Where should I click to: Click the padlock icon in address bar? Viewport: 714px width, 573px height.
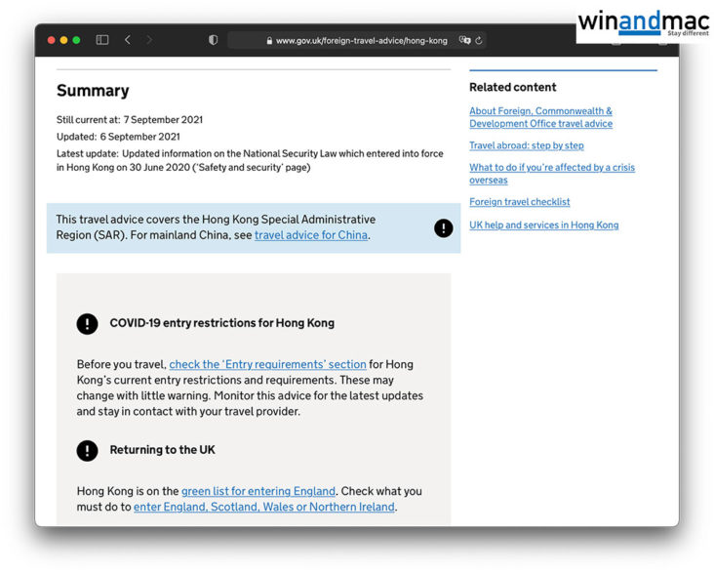(269, 41)
